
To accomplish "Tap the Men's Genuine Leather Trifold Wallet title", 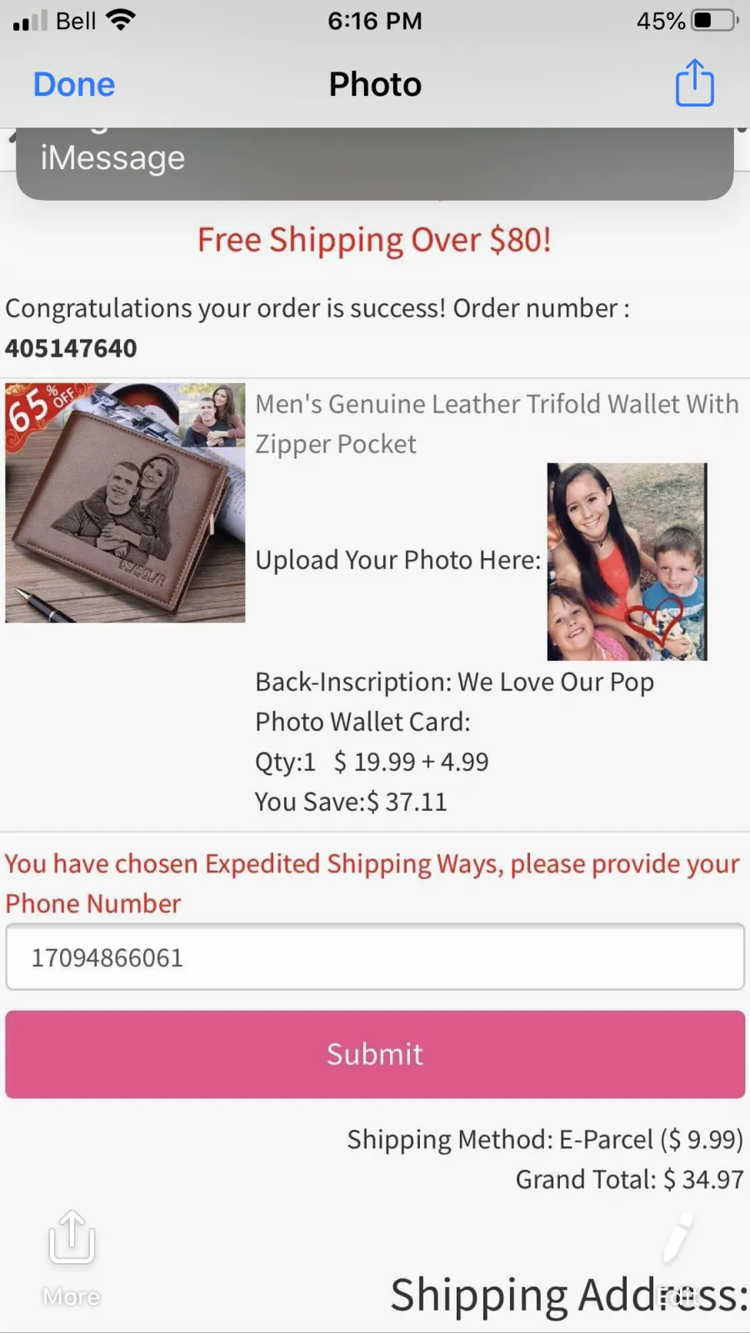I will [497, 423].
